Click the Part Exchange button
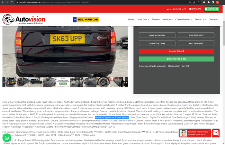Viewport: 225px width, 145px height. coord(196,43)
